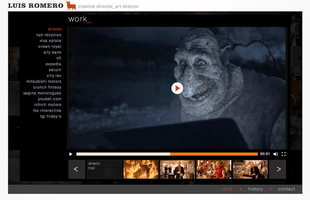
Task: Select visa eplate from work list
Action: (x=50, y=41)
